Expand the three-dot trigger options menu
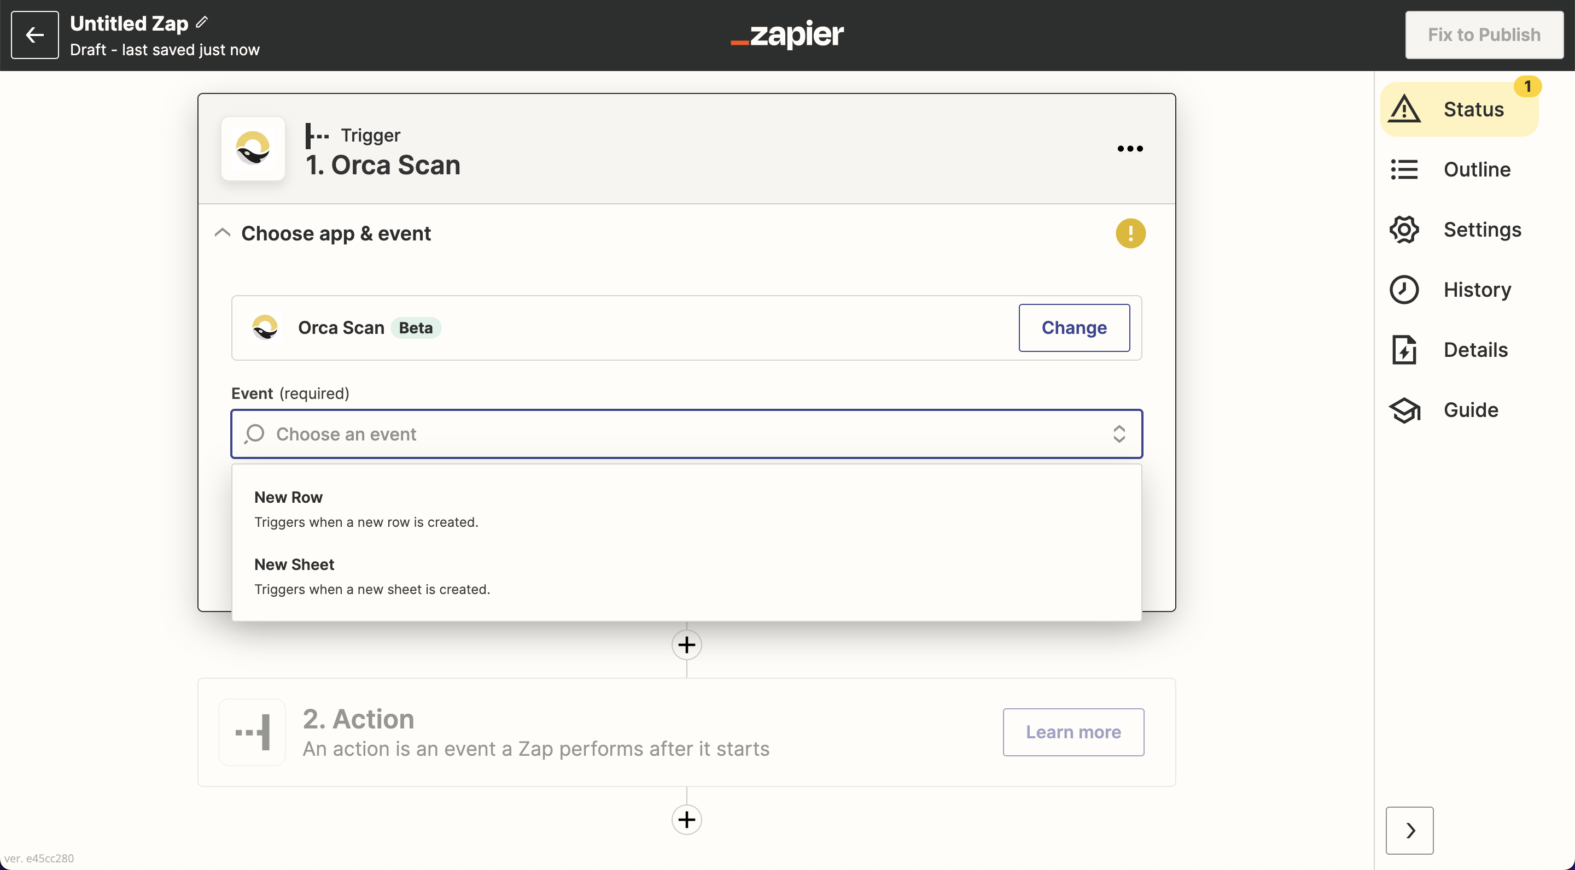 [x=1130, y=148]
